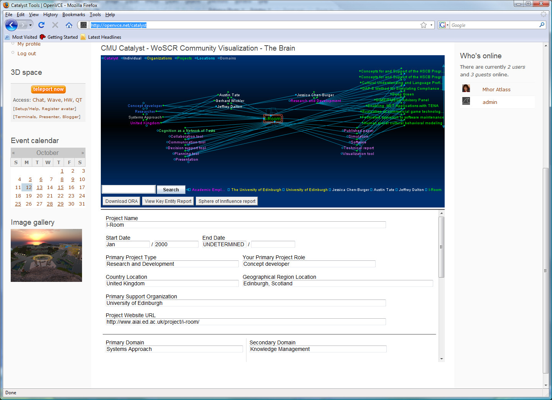Toggle the Locations legend filter
The width and height of the screenshot is (552, 400).
pyautogui.click(x=205, y=58)
